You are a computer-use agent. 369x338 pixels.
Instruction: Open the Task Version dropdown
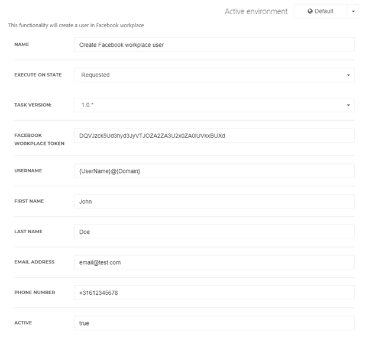[214, 105]
